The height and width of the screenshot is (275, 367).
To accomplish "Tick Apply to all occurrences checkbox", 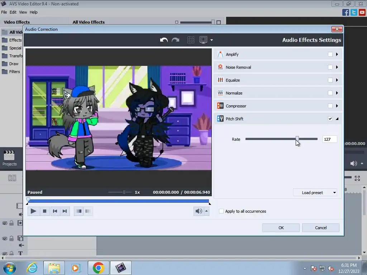I will coord(221,211).
